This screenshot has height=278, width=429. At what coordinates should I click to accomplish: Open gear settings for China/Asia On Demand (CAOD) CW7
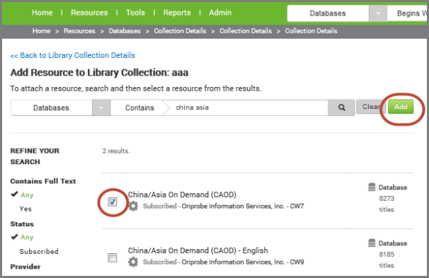133,206
